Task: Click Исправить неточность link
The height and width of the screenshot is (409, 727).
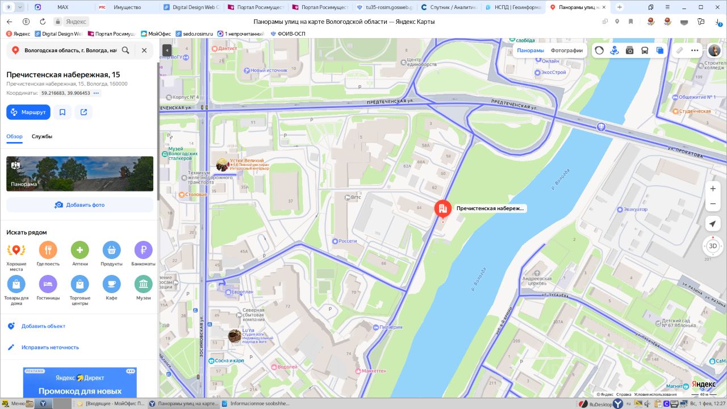Action: pyautogui.click(x=50, y=347)
